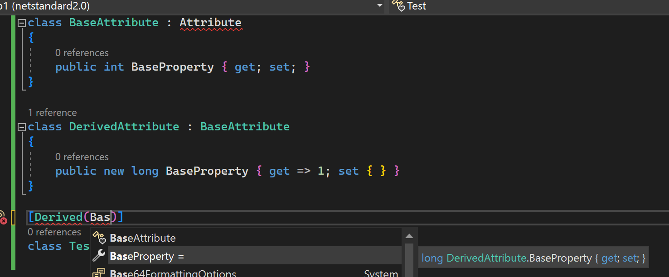The height and width of the screenshot is (277, 669).
Task: Click '0 references' above long BaseProperty
Action: tap(82, 157)
